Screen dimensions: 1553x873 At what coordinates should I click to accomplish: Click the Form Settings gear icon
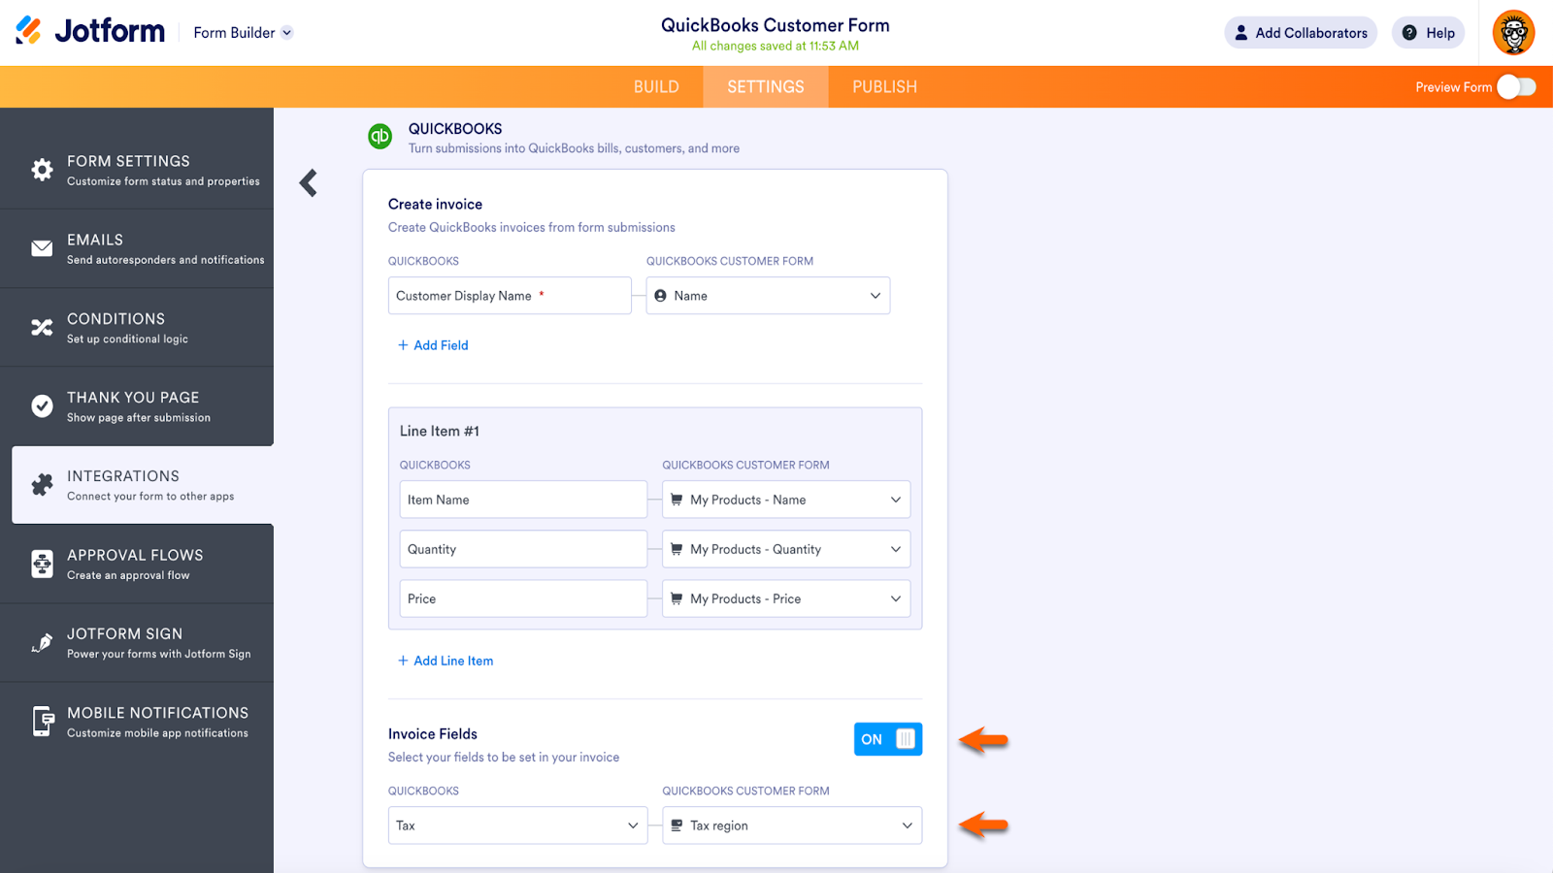42,170
